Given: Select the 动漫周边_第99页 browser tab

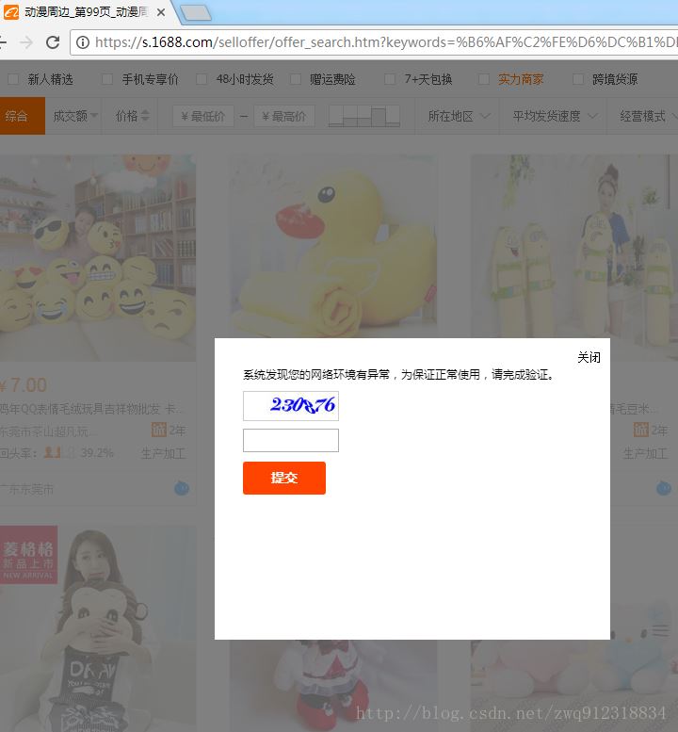Looking at the screenshot, I should click(x=86, y=12).
